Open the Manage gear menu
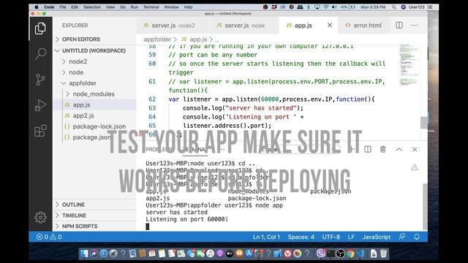 click(x=40, y=218)
